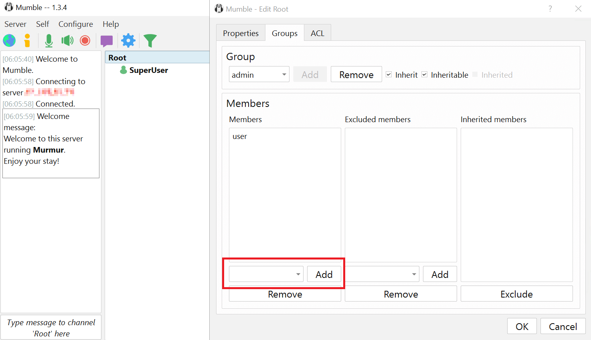Image resolution: width=591 pixels, height=340 pixels.
Task: Click the Remove group button
Action: point(356,74)
